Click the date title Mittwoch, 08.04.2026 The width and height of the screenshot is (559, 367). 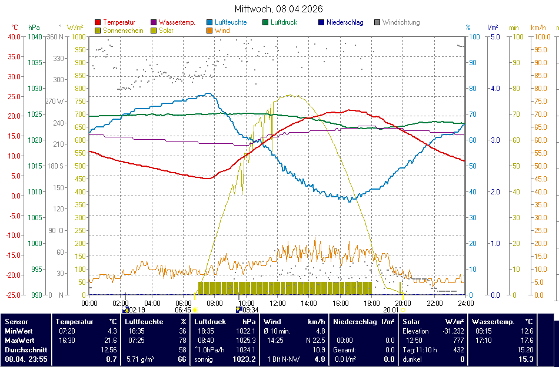point(278,9)
